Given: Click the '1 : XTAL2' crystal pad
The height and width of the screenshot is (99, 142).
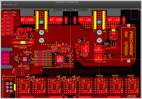Looking at the screenshot, I should pos(16,43).
